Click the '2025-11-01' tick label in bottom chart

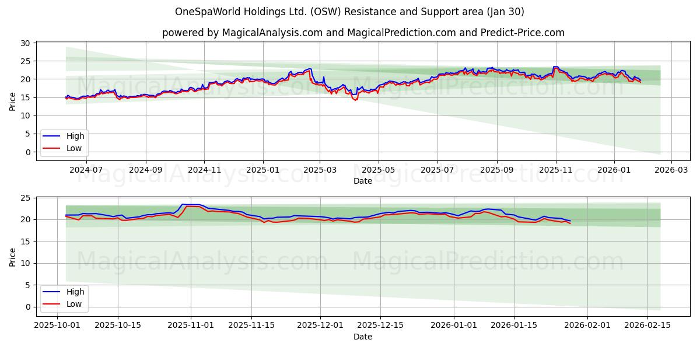coord(191,325)
